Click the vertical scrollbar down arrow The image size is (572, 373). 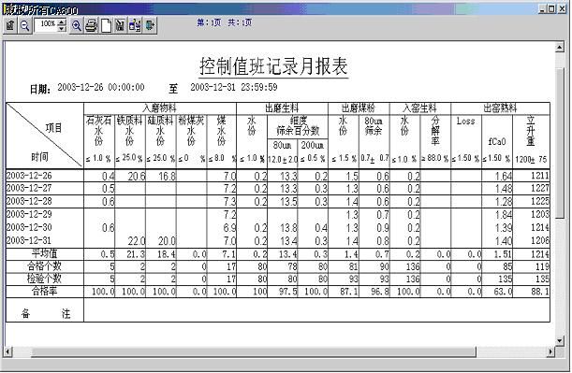tap(560, 341)
